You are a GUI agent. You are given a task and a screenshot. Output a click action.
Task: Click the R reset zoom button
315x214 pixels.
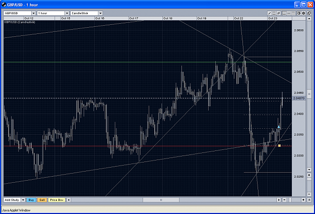309,200
